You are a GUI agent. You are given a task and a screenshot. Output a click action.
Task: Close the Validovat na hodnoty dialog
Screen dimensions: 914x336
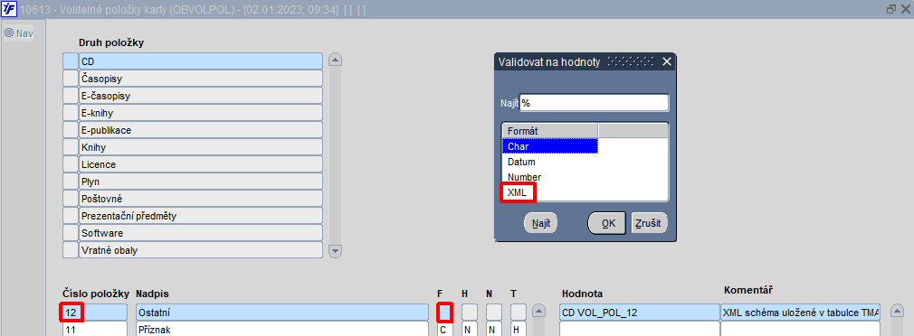(x=667, y=61)
